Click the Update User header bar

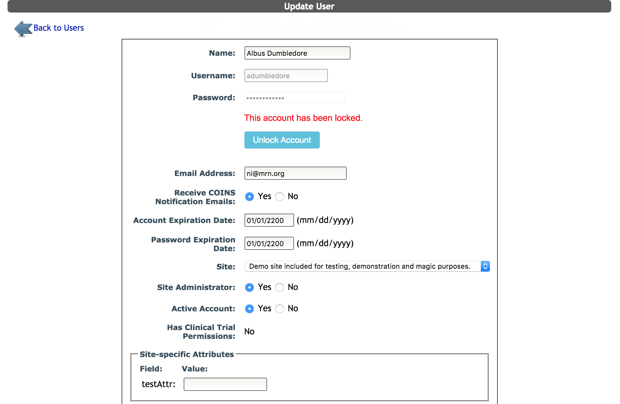(x=309, y=6)
